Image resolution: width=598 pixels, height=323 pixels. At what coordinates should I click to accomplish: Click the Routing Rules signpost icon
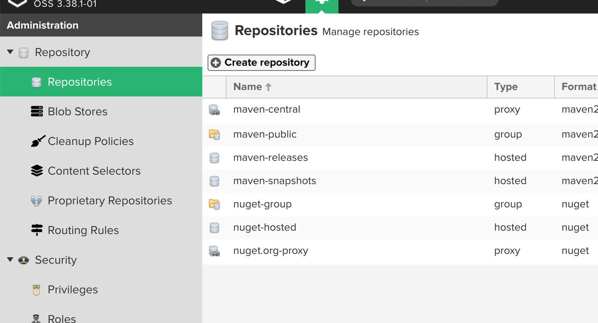coord(36,230)
